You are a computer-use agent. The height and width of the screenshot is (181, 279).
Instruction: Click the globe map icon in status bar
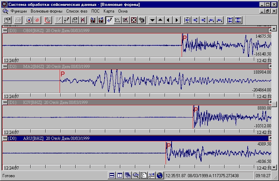pyautogui.click(x=160, y=175)
